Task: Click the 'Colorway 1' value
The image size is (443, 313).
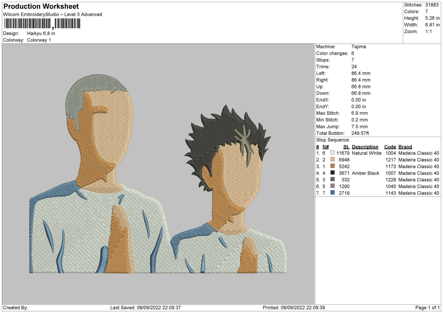Action: pyautogui.click(x=39, y=40)
